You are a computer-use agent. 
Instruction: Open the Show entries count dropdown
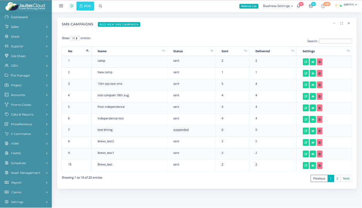click(x=75, y=38)
